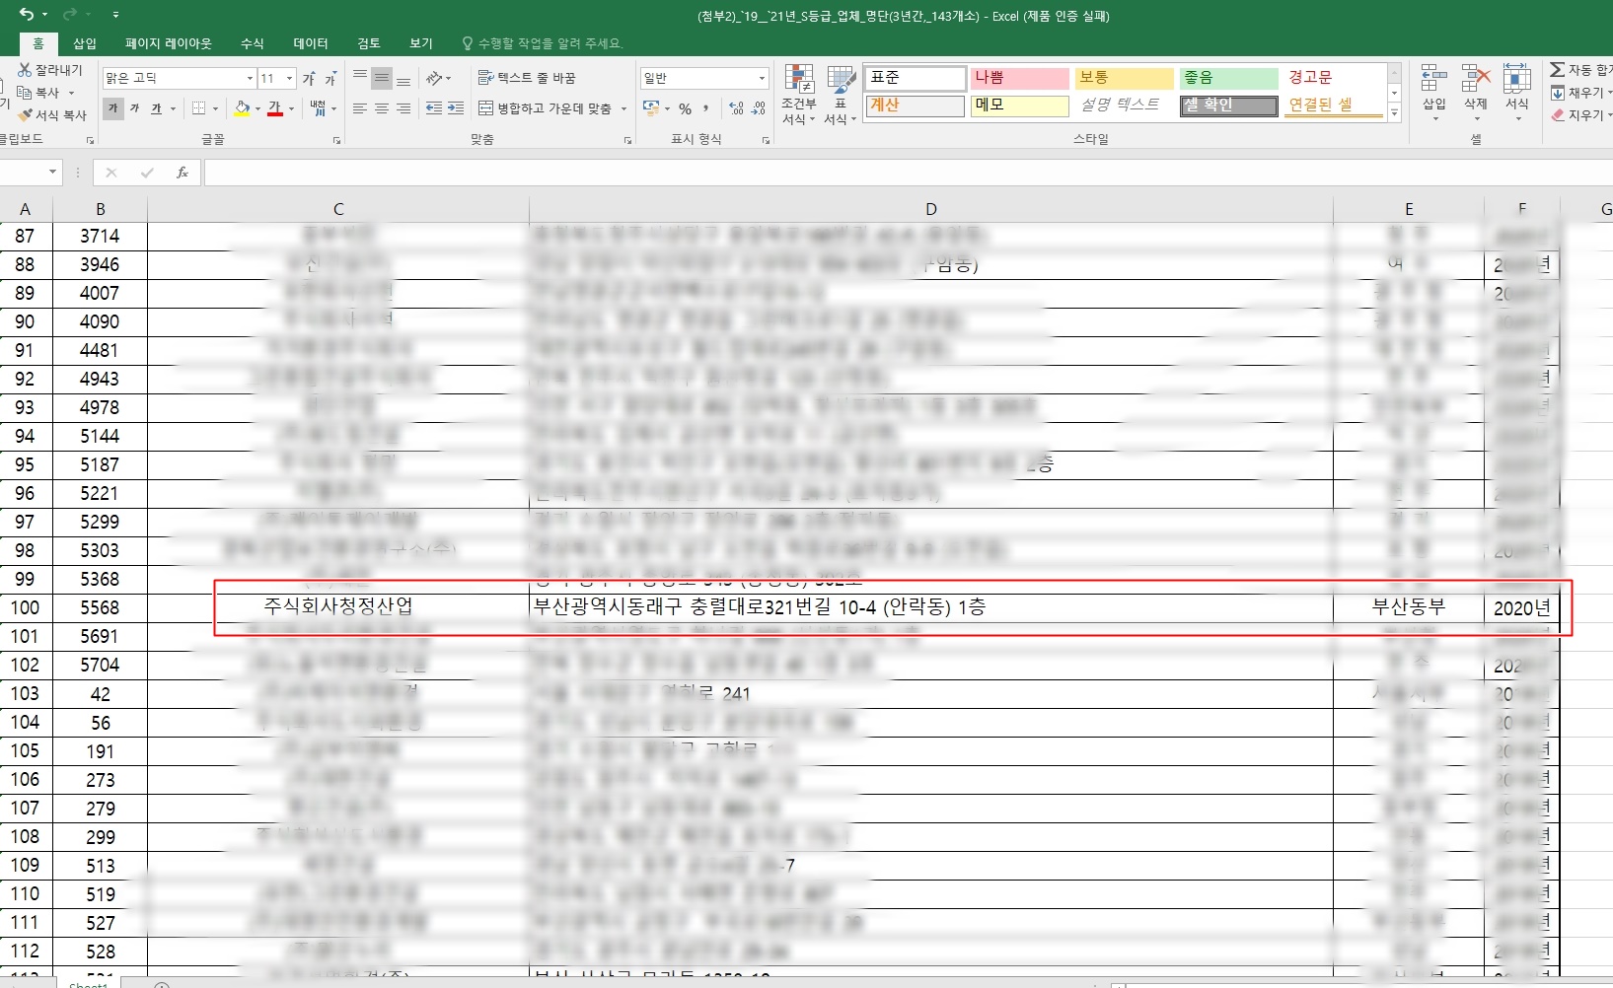Select the Format Painter (서식 복사) brush
Screen dimensions: 1613x988
click(27, 115)
